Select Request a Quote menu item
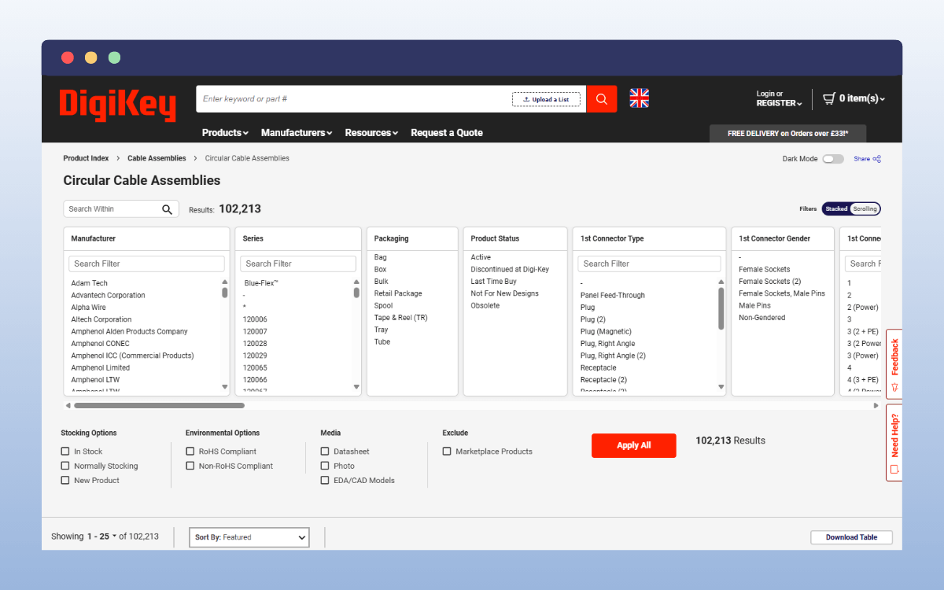 (x=446, y=133)
